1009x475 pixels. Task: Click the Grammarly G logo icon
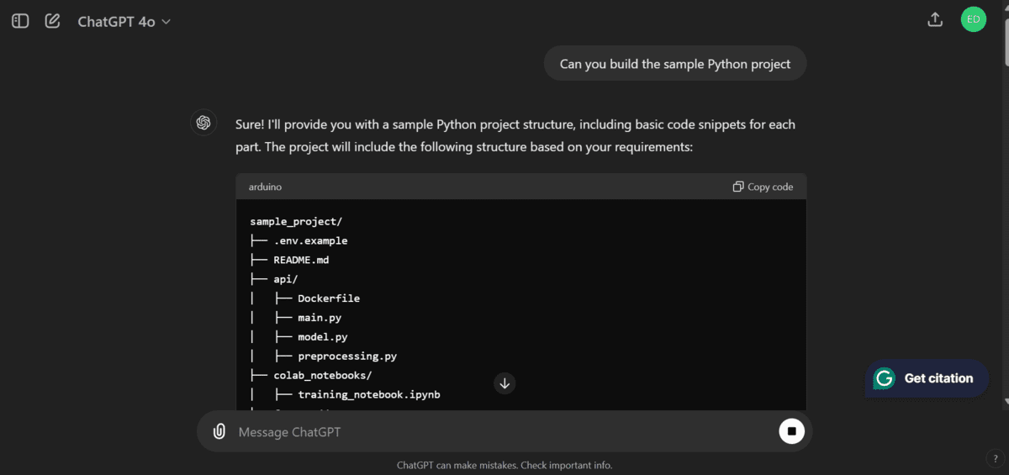884,378
